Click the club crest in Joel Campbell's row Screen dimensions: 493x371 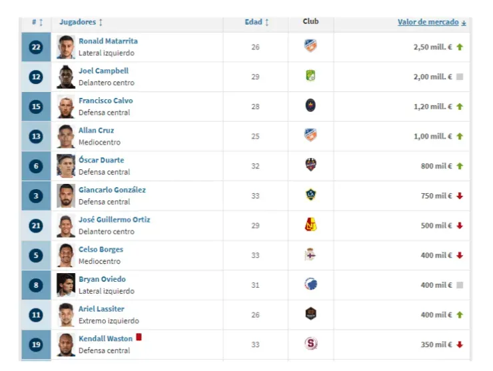click(x=310, y=77)
